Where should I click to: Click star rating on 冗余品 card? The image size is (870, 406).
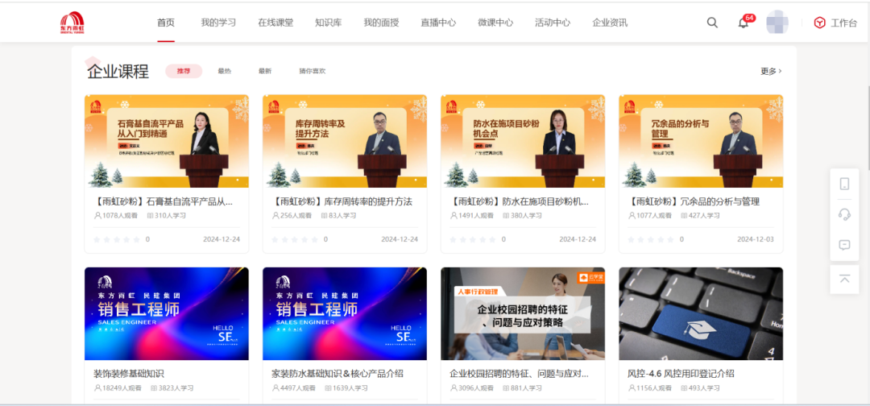tap(651, 239)
